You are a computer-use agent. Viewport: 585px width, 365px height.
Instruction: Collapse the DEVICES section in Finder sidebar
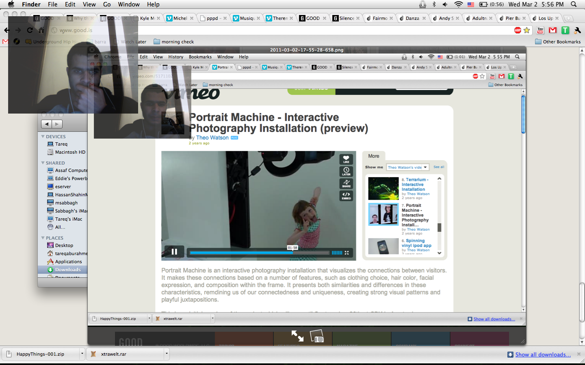[43, 137]
